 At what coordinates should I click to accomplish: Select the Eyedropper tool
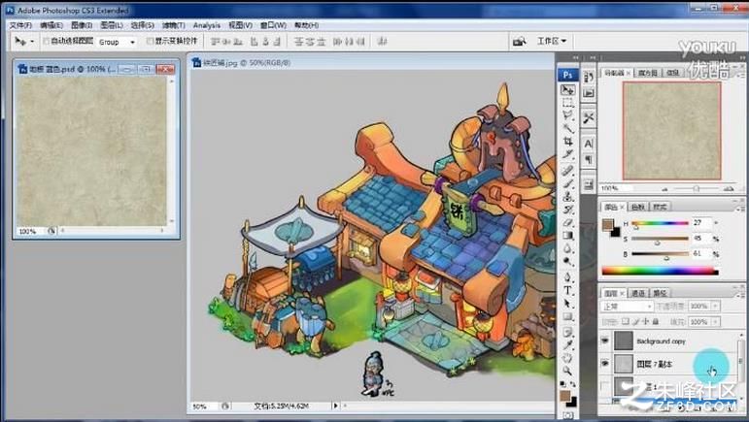(567, 345)
